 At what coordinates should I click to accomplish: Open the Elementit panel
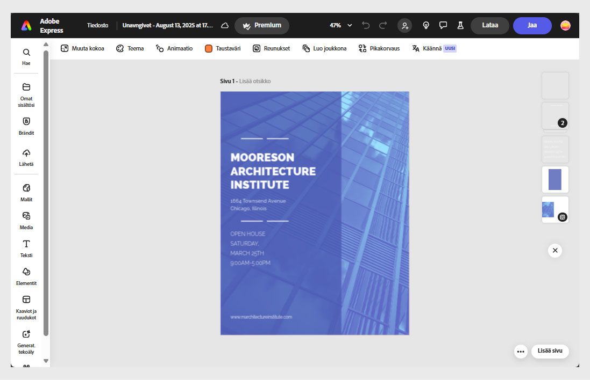tap(26, 276)
